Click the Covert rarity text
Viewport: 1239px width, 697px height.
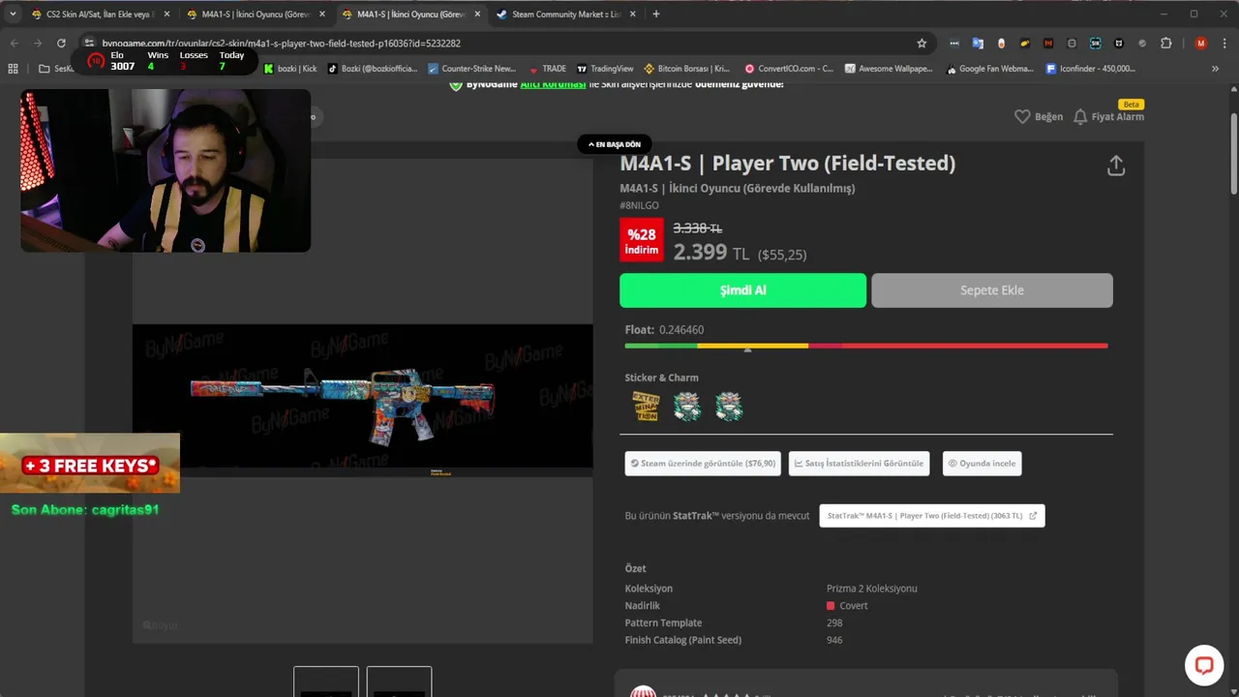[854, 606]
